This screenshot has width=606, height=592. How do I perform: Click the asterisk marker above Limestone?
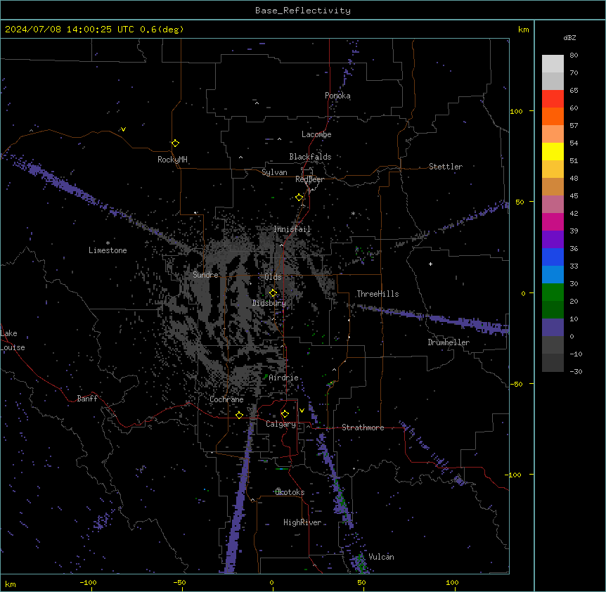click(108, 243)
